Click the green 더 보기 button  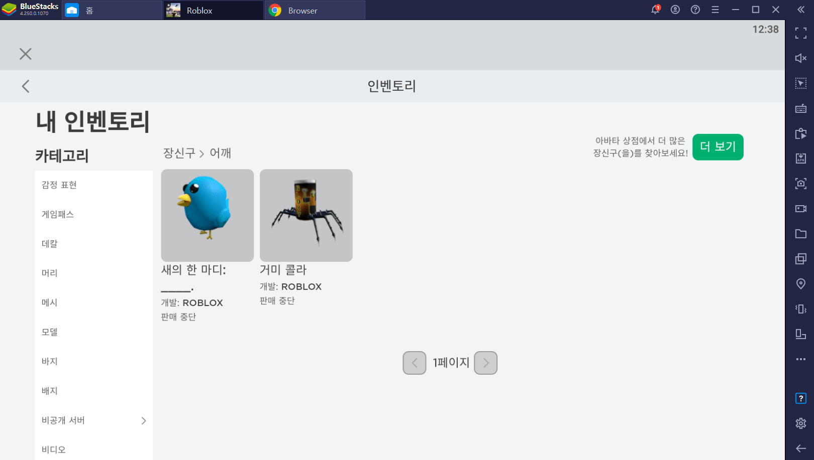click(x=718, y=147)
